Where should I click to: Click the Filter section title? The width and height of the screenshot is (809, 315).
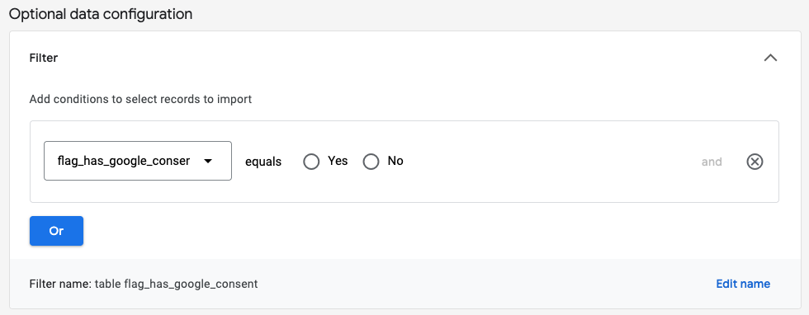(43, 58)
